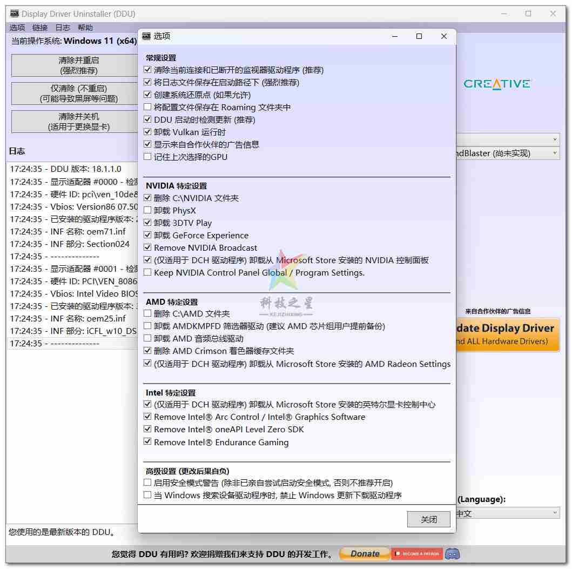Click the 关闭 button in the dialog
This screenshot has width=572, height=569.
429,519
